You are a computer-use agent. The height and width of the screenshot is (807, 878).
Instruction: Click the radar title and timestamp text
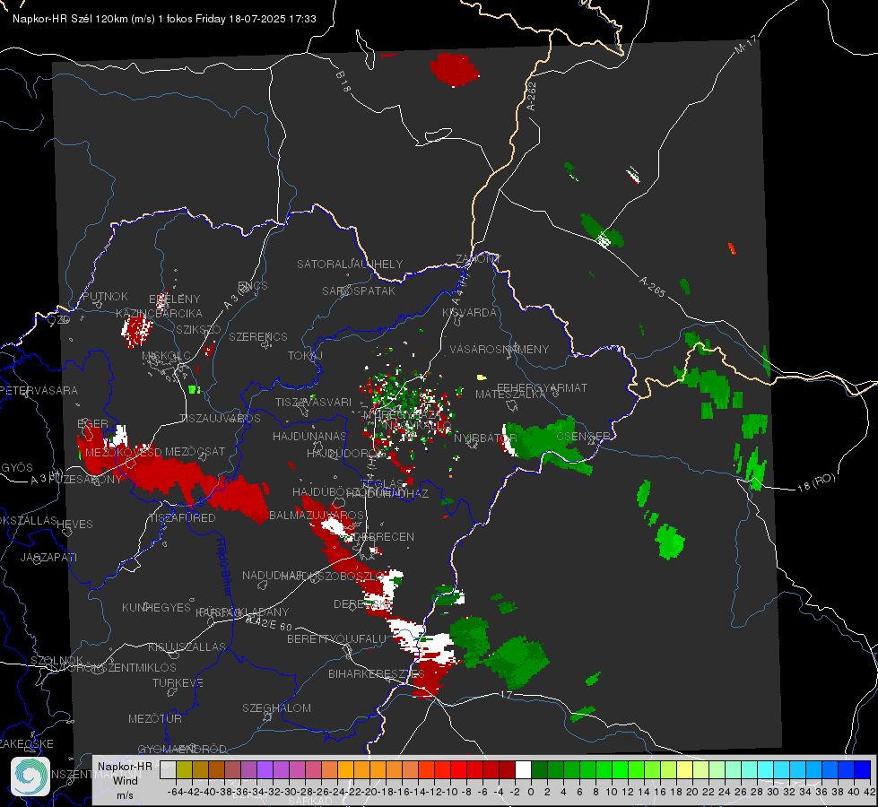[164, 19]
